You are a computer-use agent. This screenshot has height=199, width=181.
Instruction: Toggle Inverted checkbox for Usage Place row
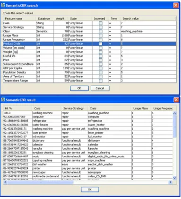click(101, 36)
